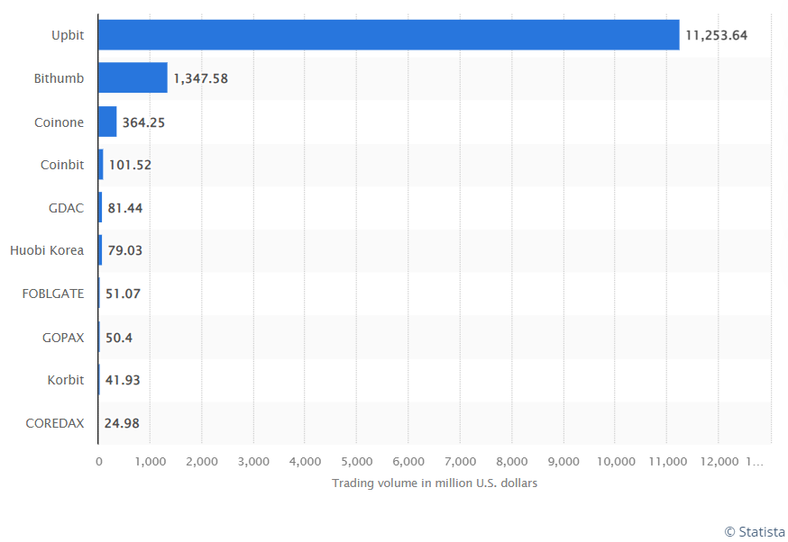The image size is (788, 542).
Task: Open the Statista copyright link
Action: 755,531
